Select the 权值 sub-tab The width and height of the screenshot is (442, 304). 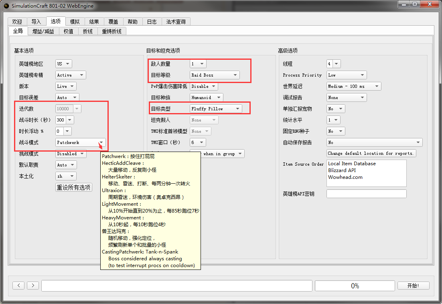point(69,31)
